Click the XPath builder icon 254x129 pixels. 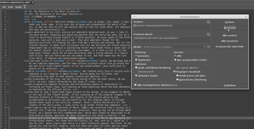coord(209,47)
